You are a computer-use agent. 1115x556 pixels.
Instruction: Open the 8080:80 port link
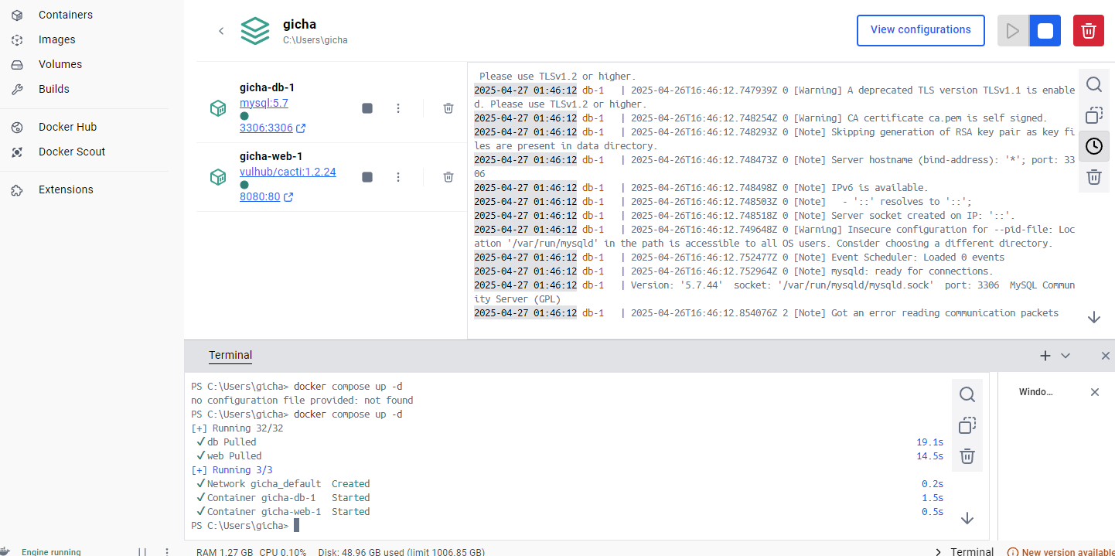(x=266, y=197)
